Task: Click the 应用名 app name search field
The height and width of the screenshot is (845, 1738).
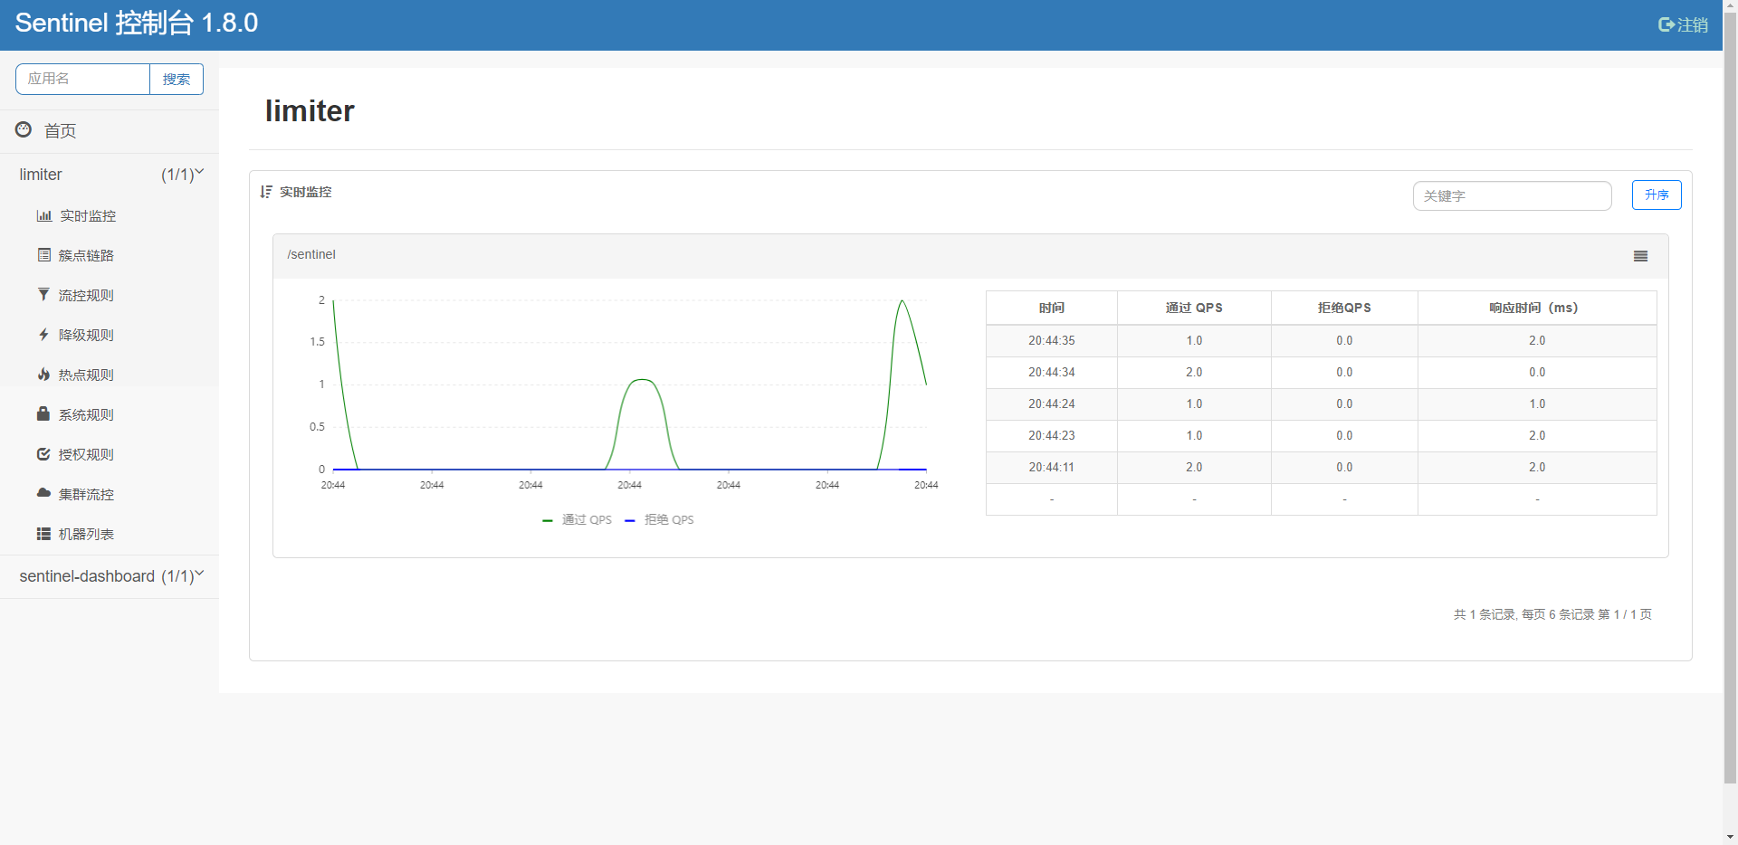Action: [x=82, y=80]
